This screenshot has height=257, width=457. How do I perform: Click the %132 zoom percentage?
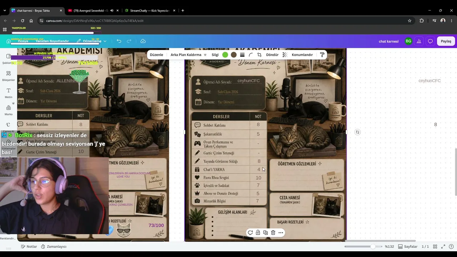pos(389,247)
